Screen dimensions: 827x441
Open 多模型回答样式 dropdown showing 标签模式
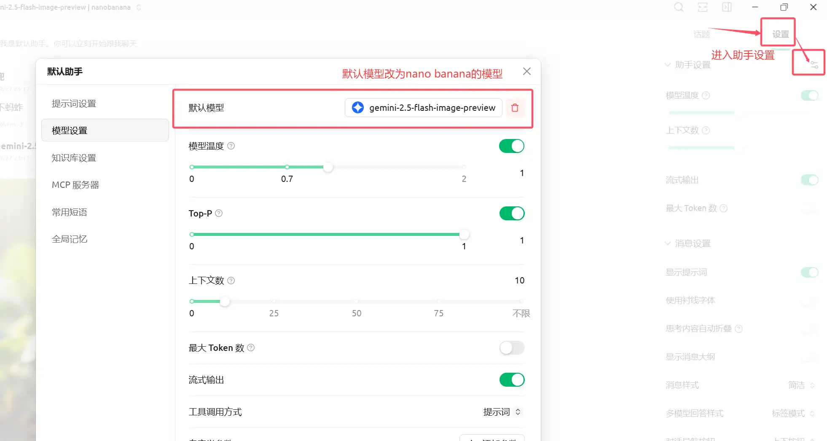792,413
